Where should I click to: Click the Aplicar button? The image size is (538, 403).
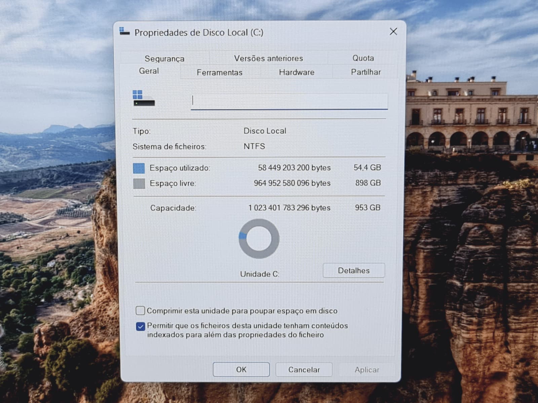click(x=367, y=370)
